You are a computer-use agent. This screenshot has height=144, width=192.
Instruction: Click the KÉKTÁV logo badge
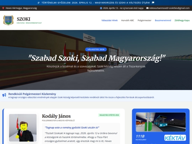point(175,138)
